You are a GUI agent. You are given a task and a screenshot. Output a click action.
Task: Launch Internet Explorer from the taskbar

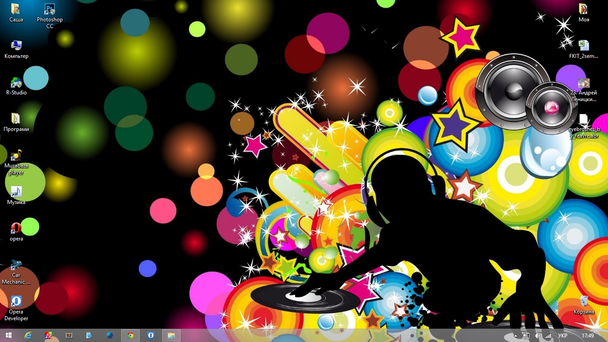tap(28, 335)
